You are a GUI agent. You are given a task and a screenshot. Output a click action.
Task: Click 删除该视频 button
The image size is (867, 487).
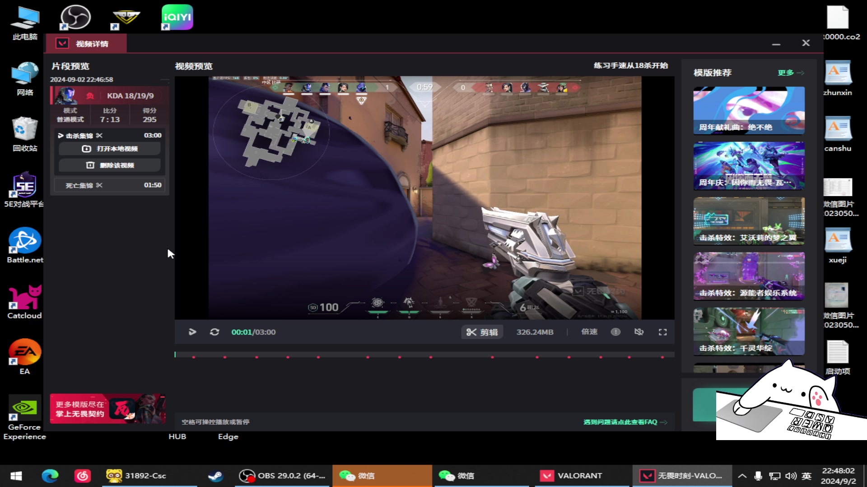[110, 165]
